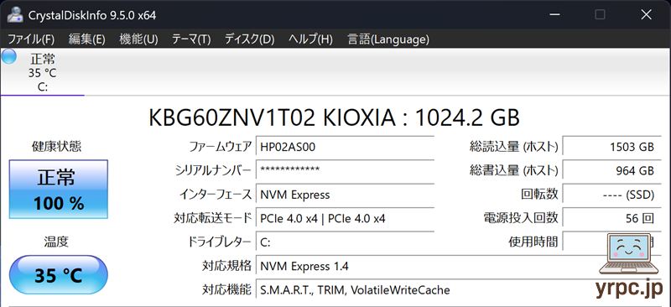Click the 対応転送モード field PCIe 4.0 x4
The width and height of the screenshot is (671, 307).
345,219
